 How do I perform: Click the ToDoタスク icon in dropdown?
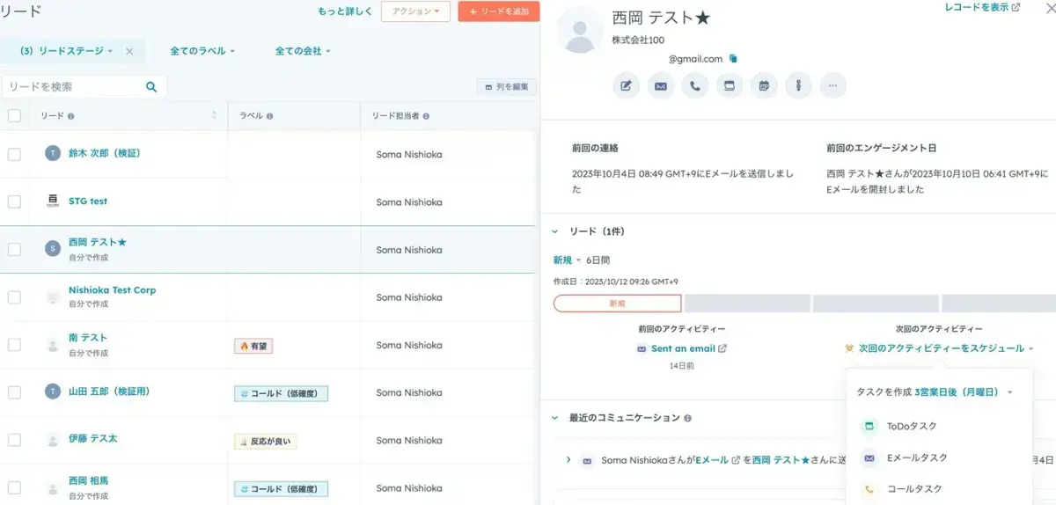click(869, 426)
